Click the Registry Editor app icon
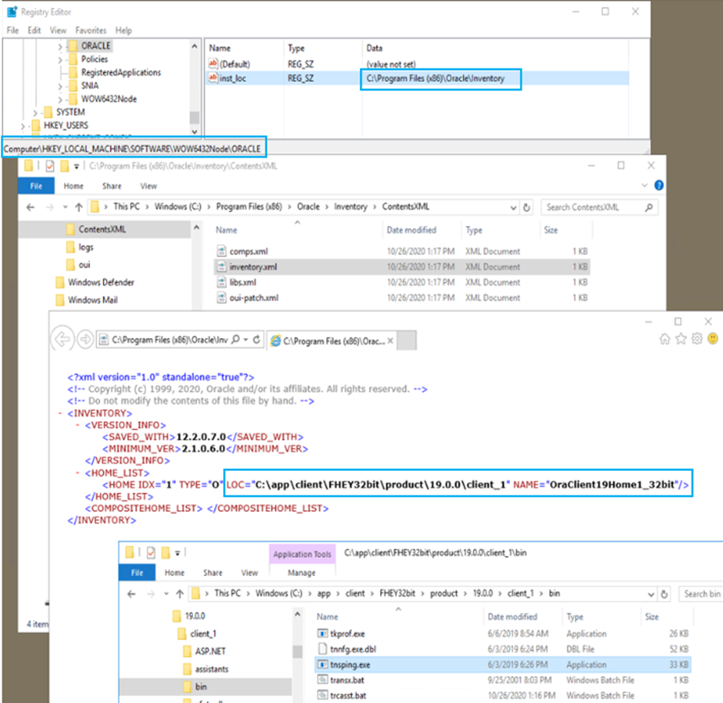The width and height of the screenshot is (723, 703). click(x=12, y=12)
